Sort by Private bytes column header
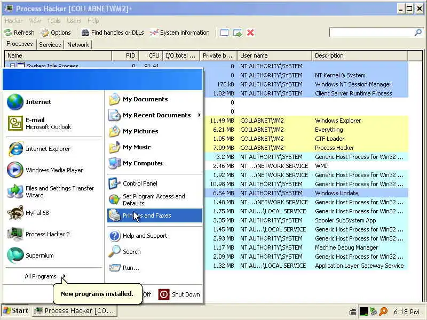Image resolution: width=427 pixels, height=320 pixels. coord(218,55)
